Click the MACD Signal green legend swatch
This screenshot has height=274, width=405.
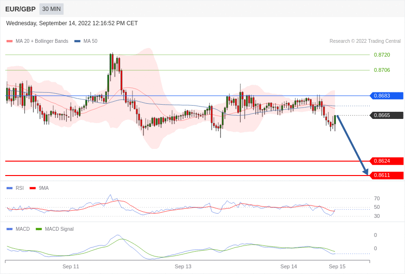39,229
